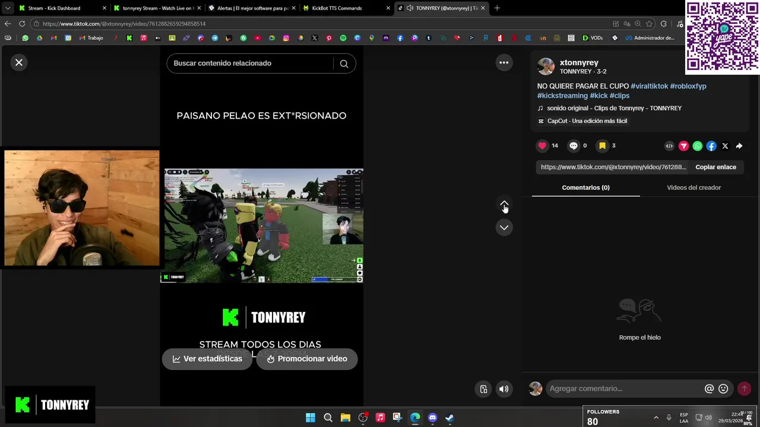
Task: Go to next video with down chevron
Action: tap(504, 228)
